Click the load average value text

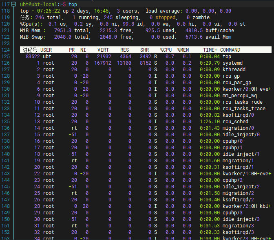pos(208,11)
